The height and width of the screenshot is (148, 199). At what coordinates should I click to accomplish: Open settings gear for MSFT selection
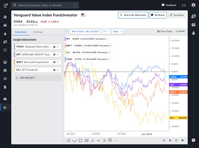[x=54, y=62]
